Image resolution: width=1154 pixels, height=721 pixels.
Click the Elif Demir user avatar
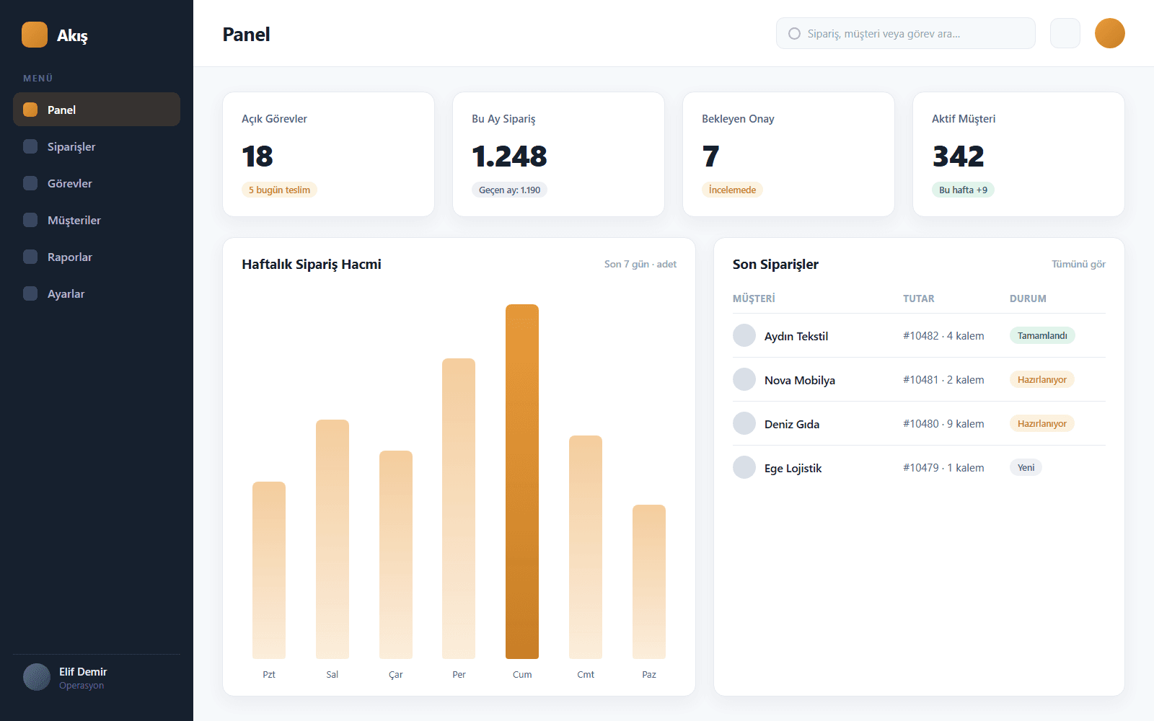click(37, 677)
